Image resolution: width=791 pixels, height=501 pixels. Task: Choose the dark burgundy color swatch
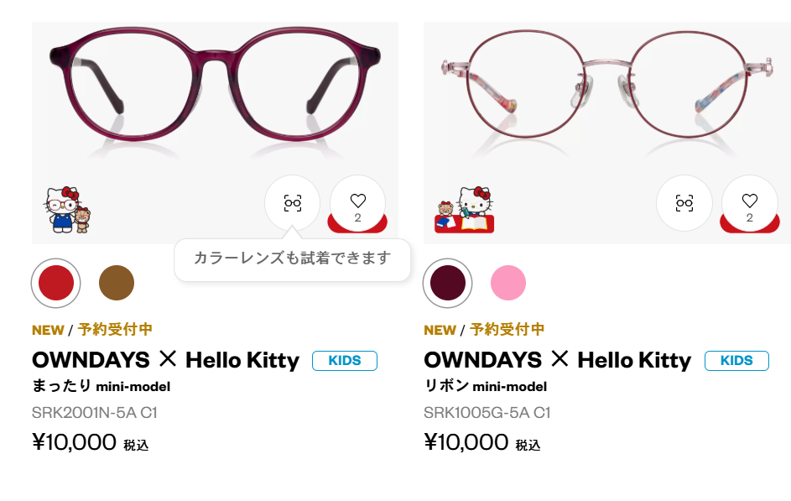(448, 283)
